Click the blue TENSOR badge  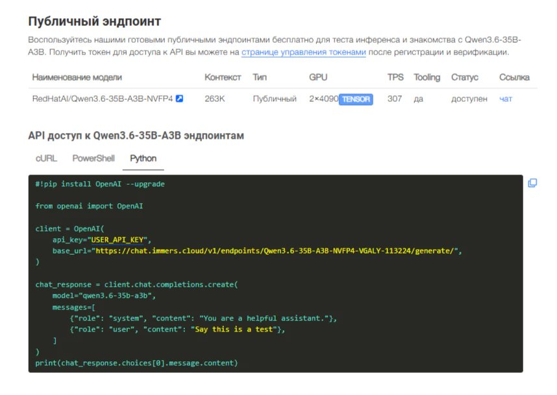(356, 99)
